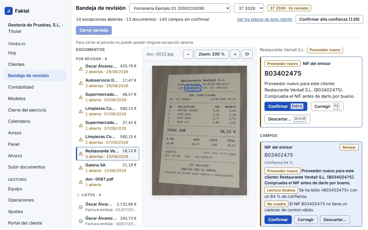
Task: Click Corregir in the Campos card
Action: (x=306, y=220)
